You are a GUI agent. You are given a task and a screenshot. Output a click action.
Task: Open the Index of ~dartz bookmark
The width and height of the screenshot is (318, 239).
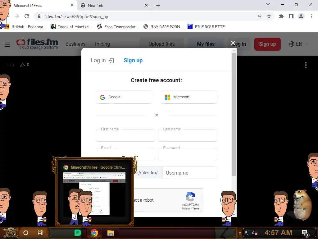tap(71, 27)
